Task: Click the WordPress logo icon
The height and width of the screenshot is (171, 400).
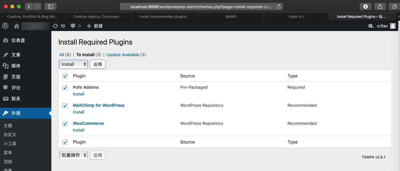Action: (5, 26)
